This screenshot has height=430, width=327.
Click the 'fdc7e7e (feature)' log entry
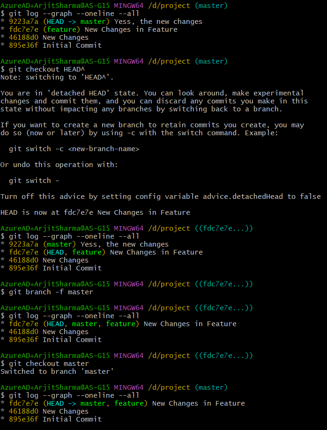pyautogui.click(x=89, y=29)
